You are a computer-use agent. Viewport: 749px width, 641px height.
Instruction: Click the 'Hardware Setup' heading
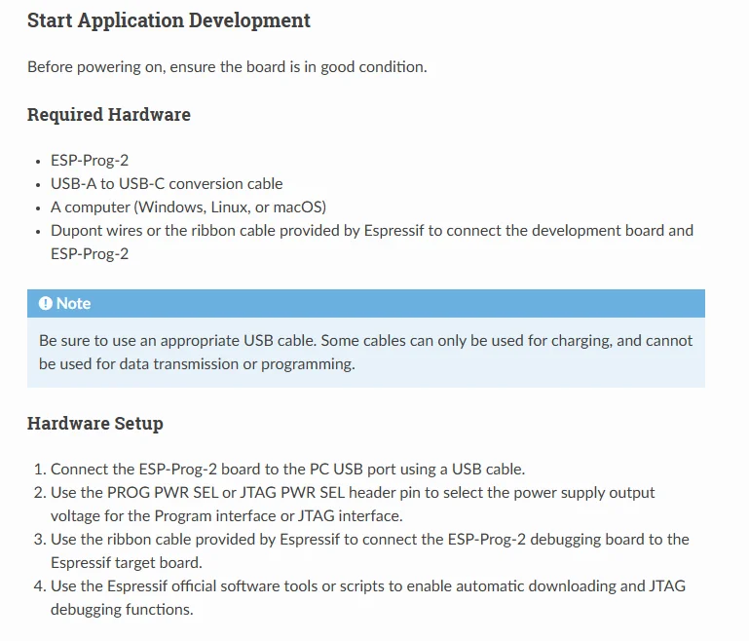click(x=95, y=424)
